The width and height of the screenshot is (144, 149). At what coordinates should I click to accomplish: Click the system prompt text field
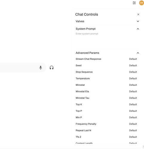107,40
